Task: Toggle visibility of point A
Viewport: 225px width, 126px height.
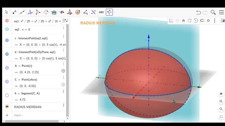Action: (7, 68)
